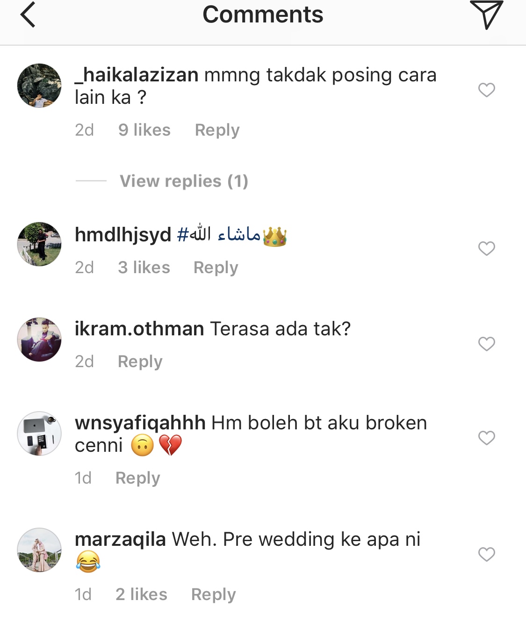This screenshot has width=526, height=630.
Task: Open the share paper-plane icon
Action: (486, 14)
